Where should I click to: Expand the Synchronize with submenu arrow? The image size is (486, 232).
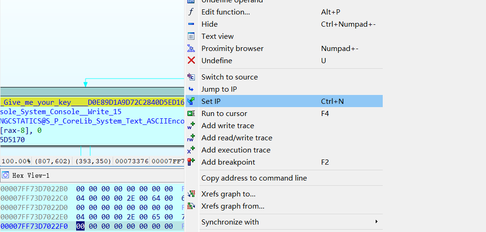pos(376,222)
